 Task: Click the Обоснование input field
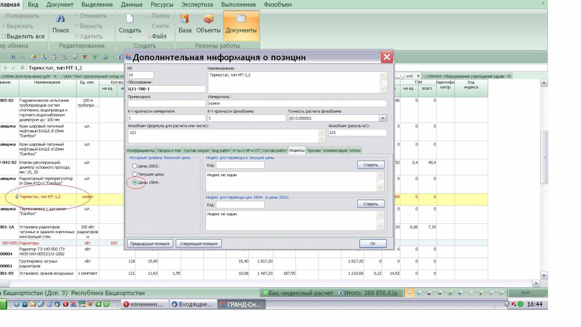(x=167, y=89)
